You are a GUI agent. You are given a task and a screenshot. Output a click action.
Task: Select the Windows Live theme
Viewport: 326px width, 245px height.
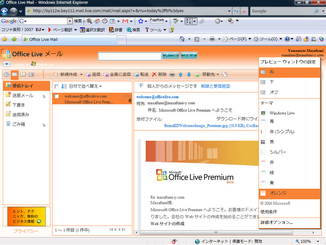289,113
